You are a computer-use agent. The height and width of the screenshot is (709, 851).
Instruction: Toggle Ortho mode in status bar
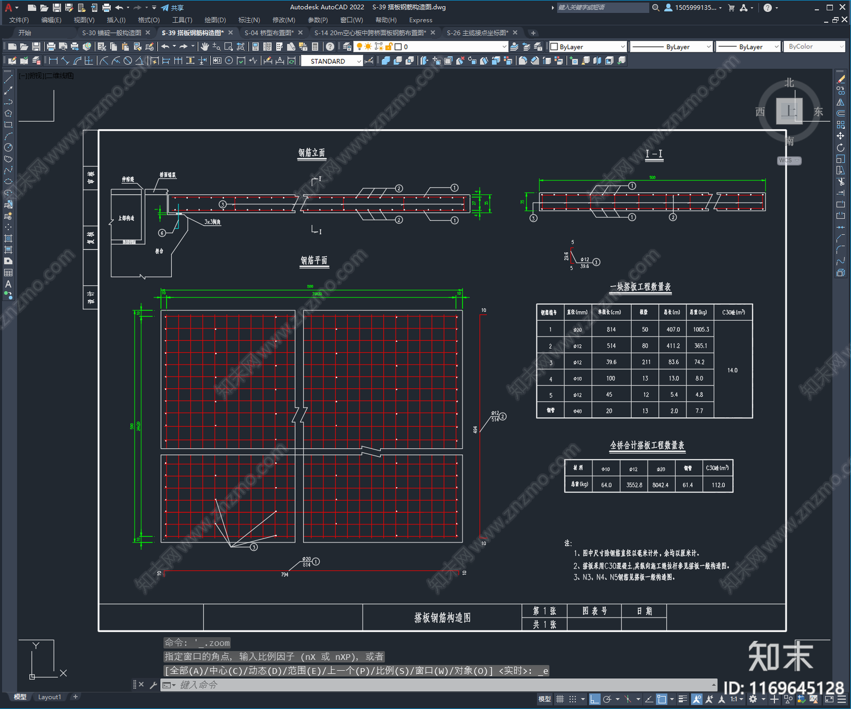(x=594, y=699)
